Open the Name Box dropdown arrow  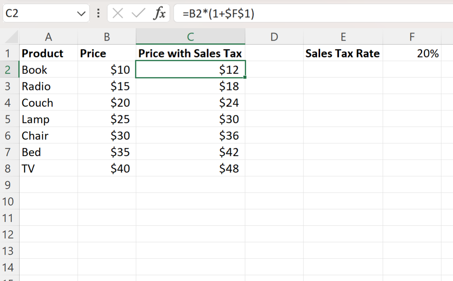tap(81, 13)
